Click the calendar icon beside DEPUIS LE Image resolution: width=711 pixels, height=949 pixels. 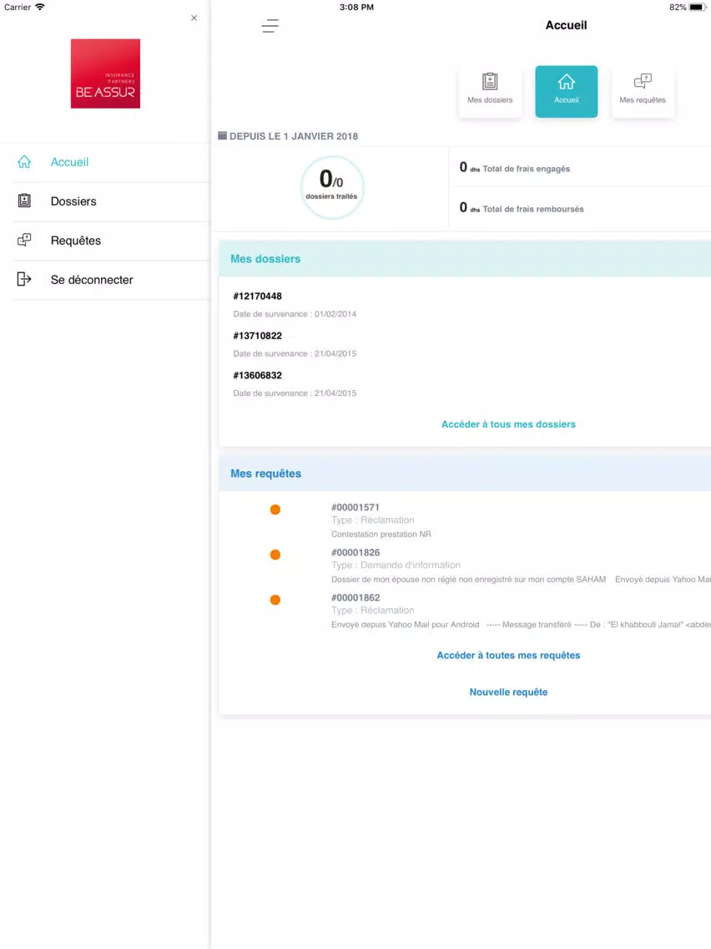223,135
